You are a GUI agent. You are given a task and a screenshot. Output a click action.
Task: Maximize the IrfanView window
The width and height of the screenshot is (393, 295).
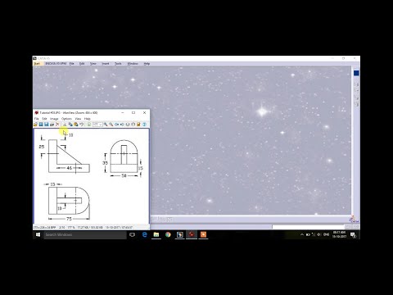click(x=133, y=112)
